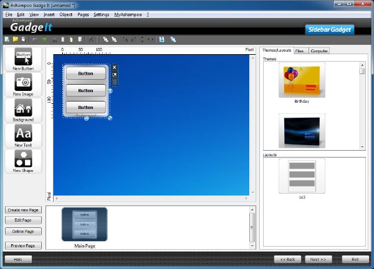Viewport: 374px width, 269px height.
Task: Click the X delete icon beside the button group
Action: coord(115,67)
